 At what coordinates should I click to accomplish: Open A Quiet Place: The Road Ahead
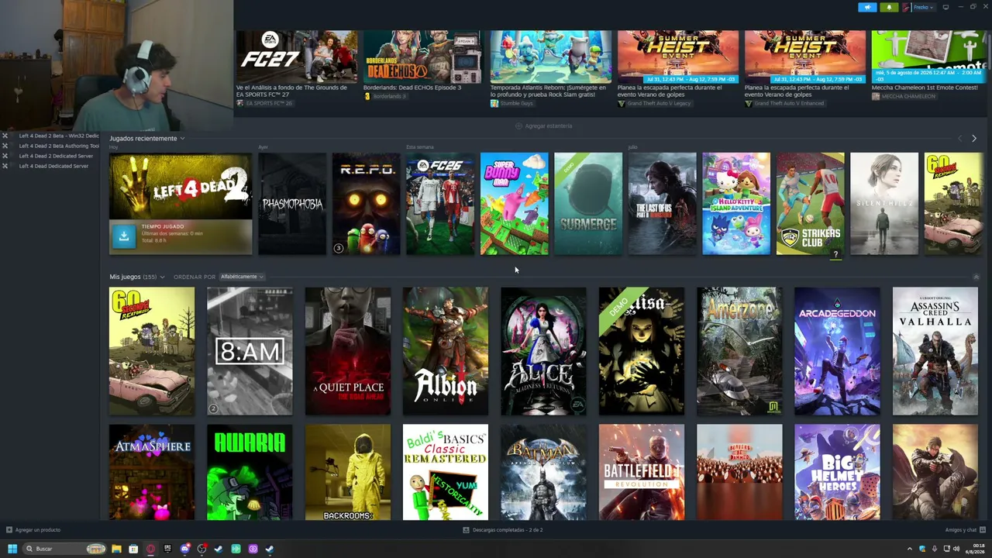[x=348, y=351]
